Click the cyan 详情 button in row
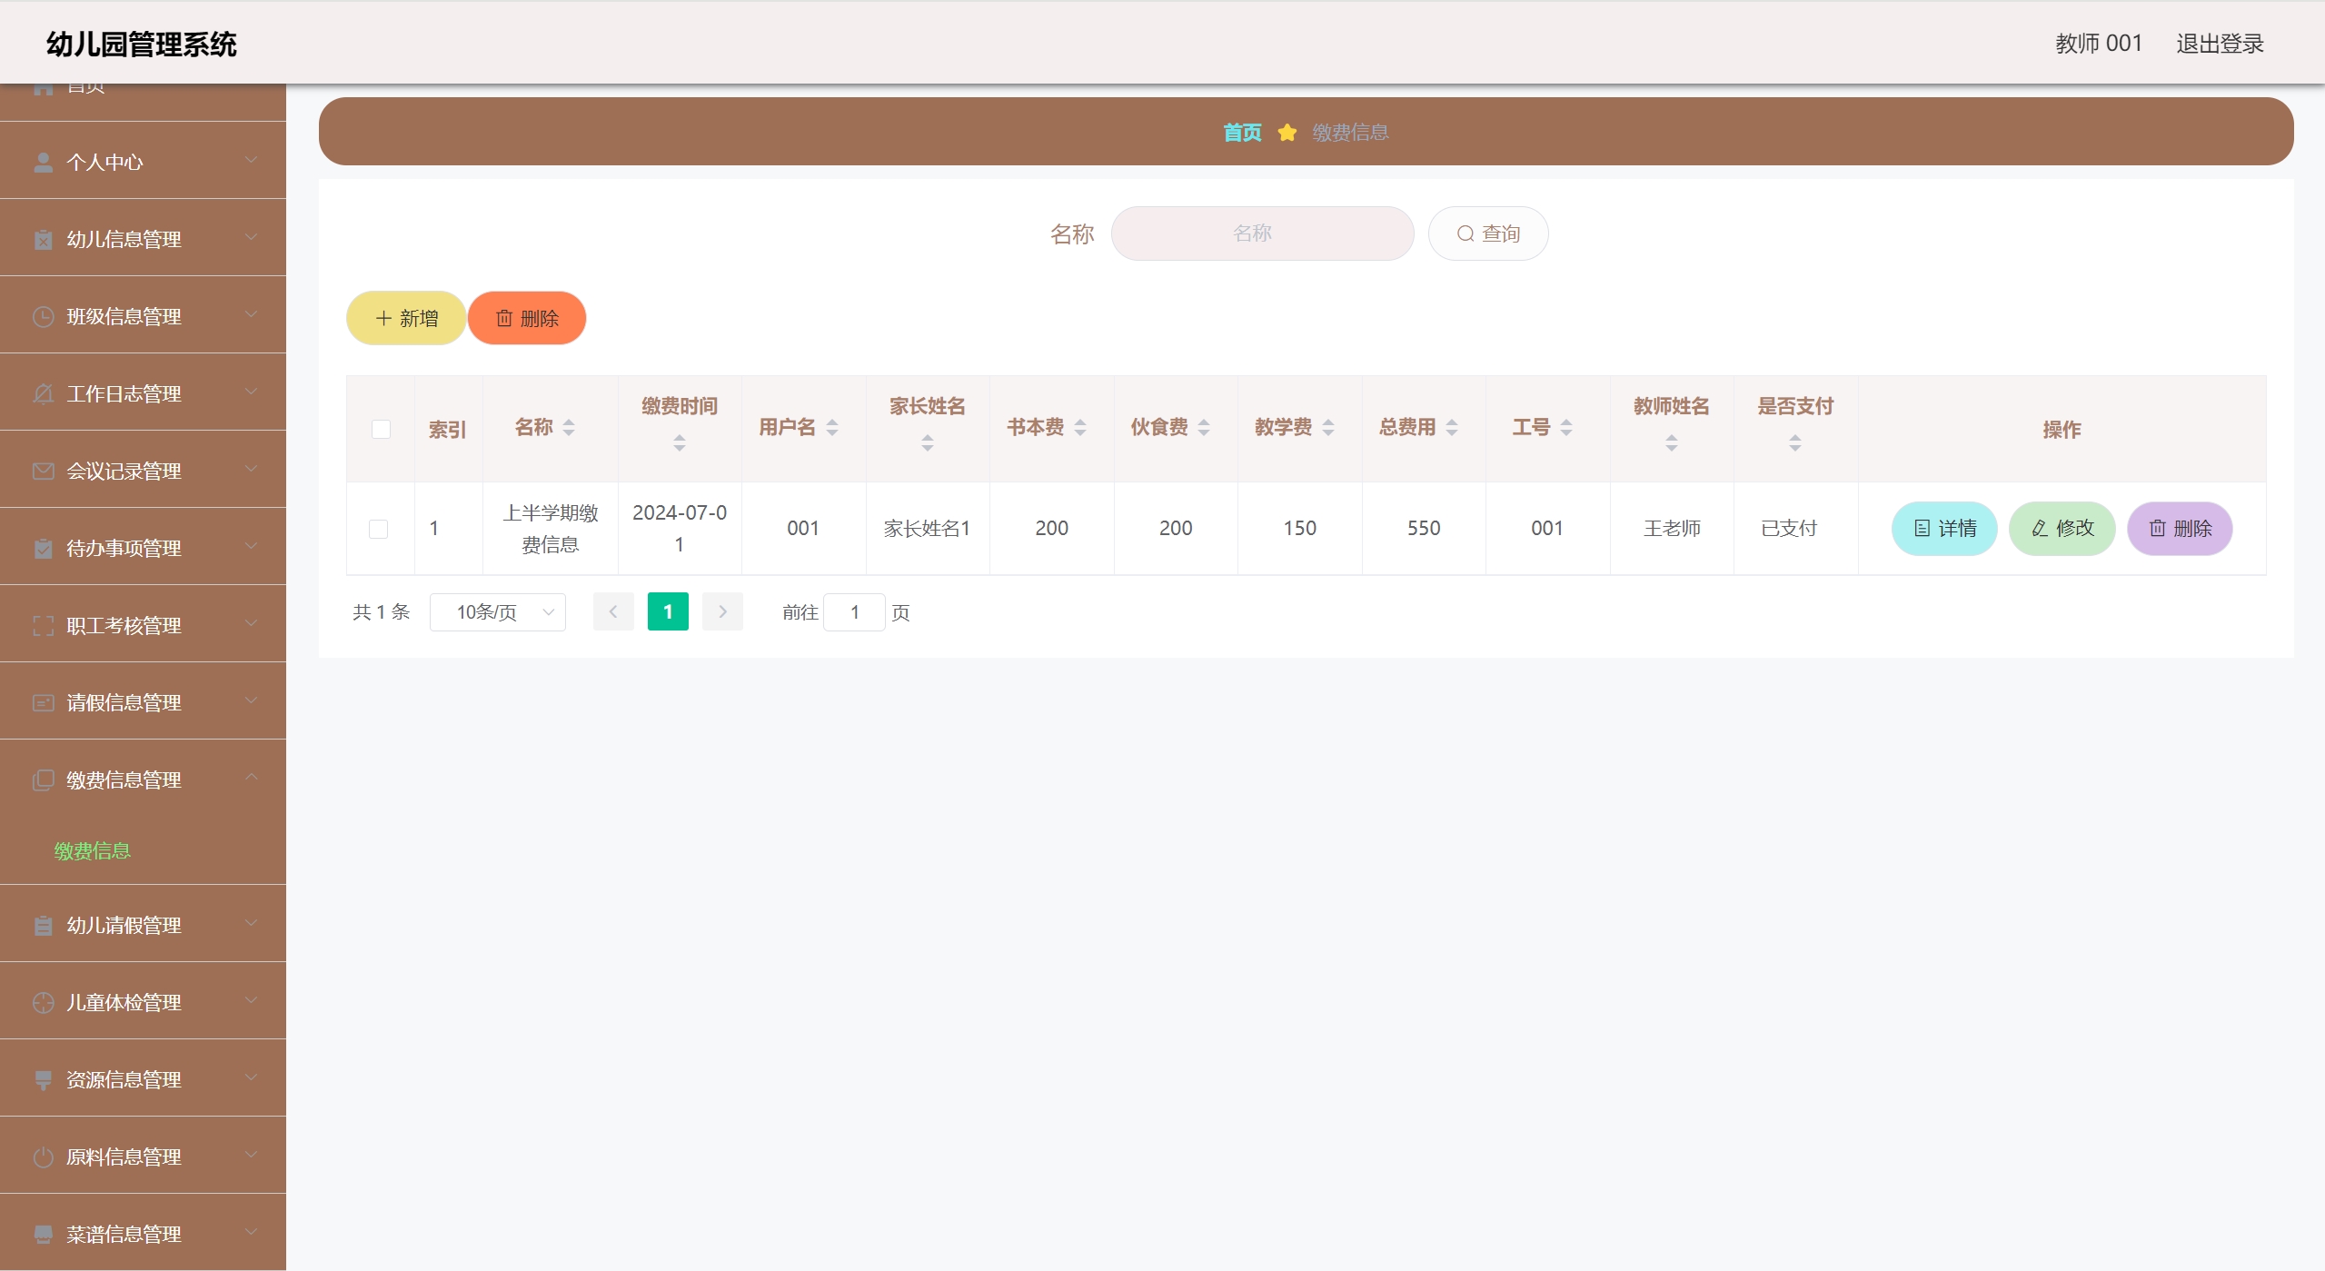2325x1271 pixels. (1943, 529)
